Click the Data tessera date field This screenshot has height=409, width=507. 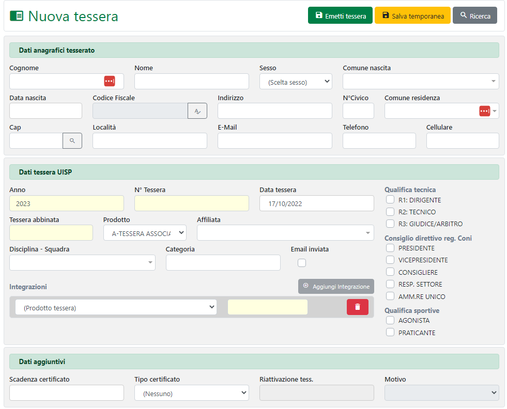[x=316, y=203]
